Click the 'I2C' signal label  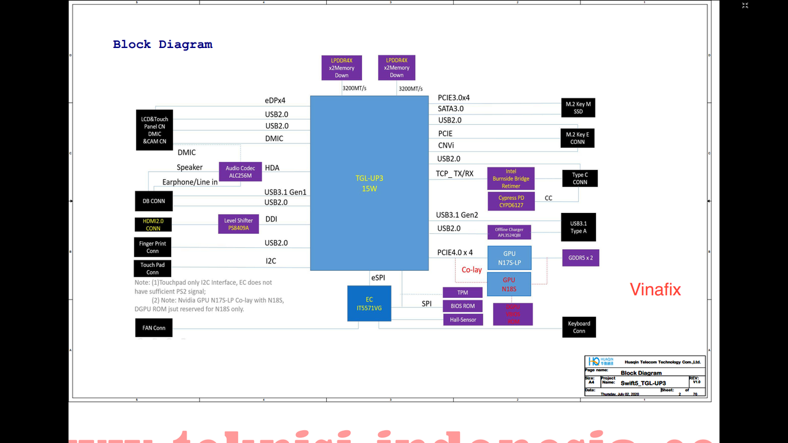271,261
